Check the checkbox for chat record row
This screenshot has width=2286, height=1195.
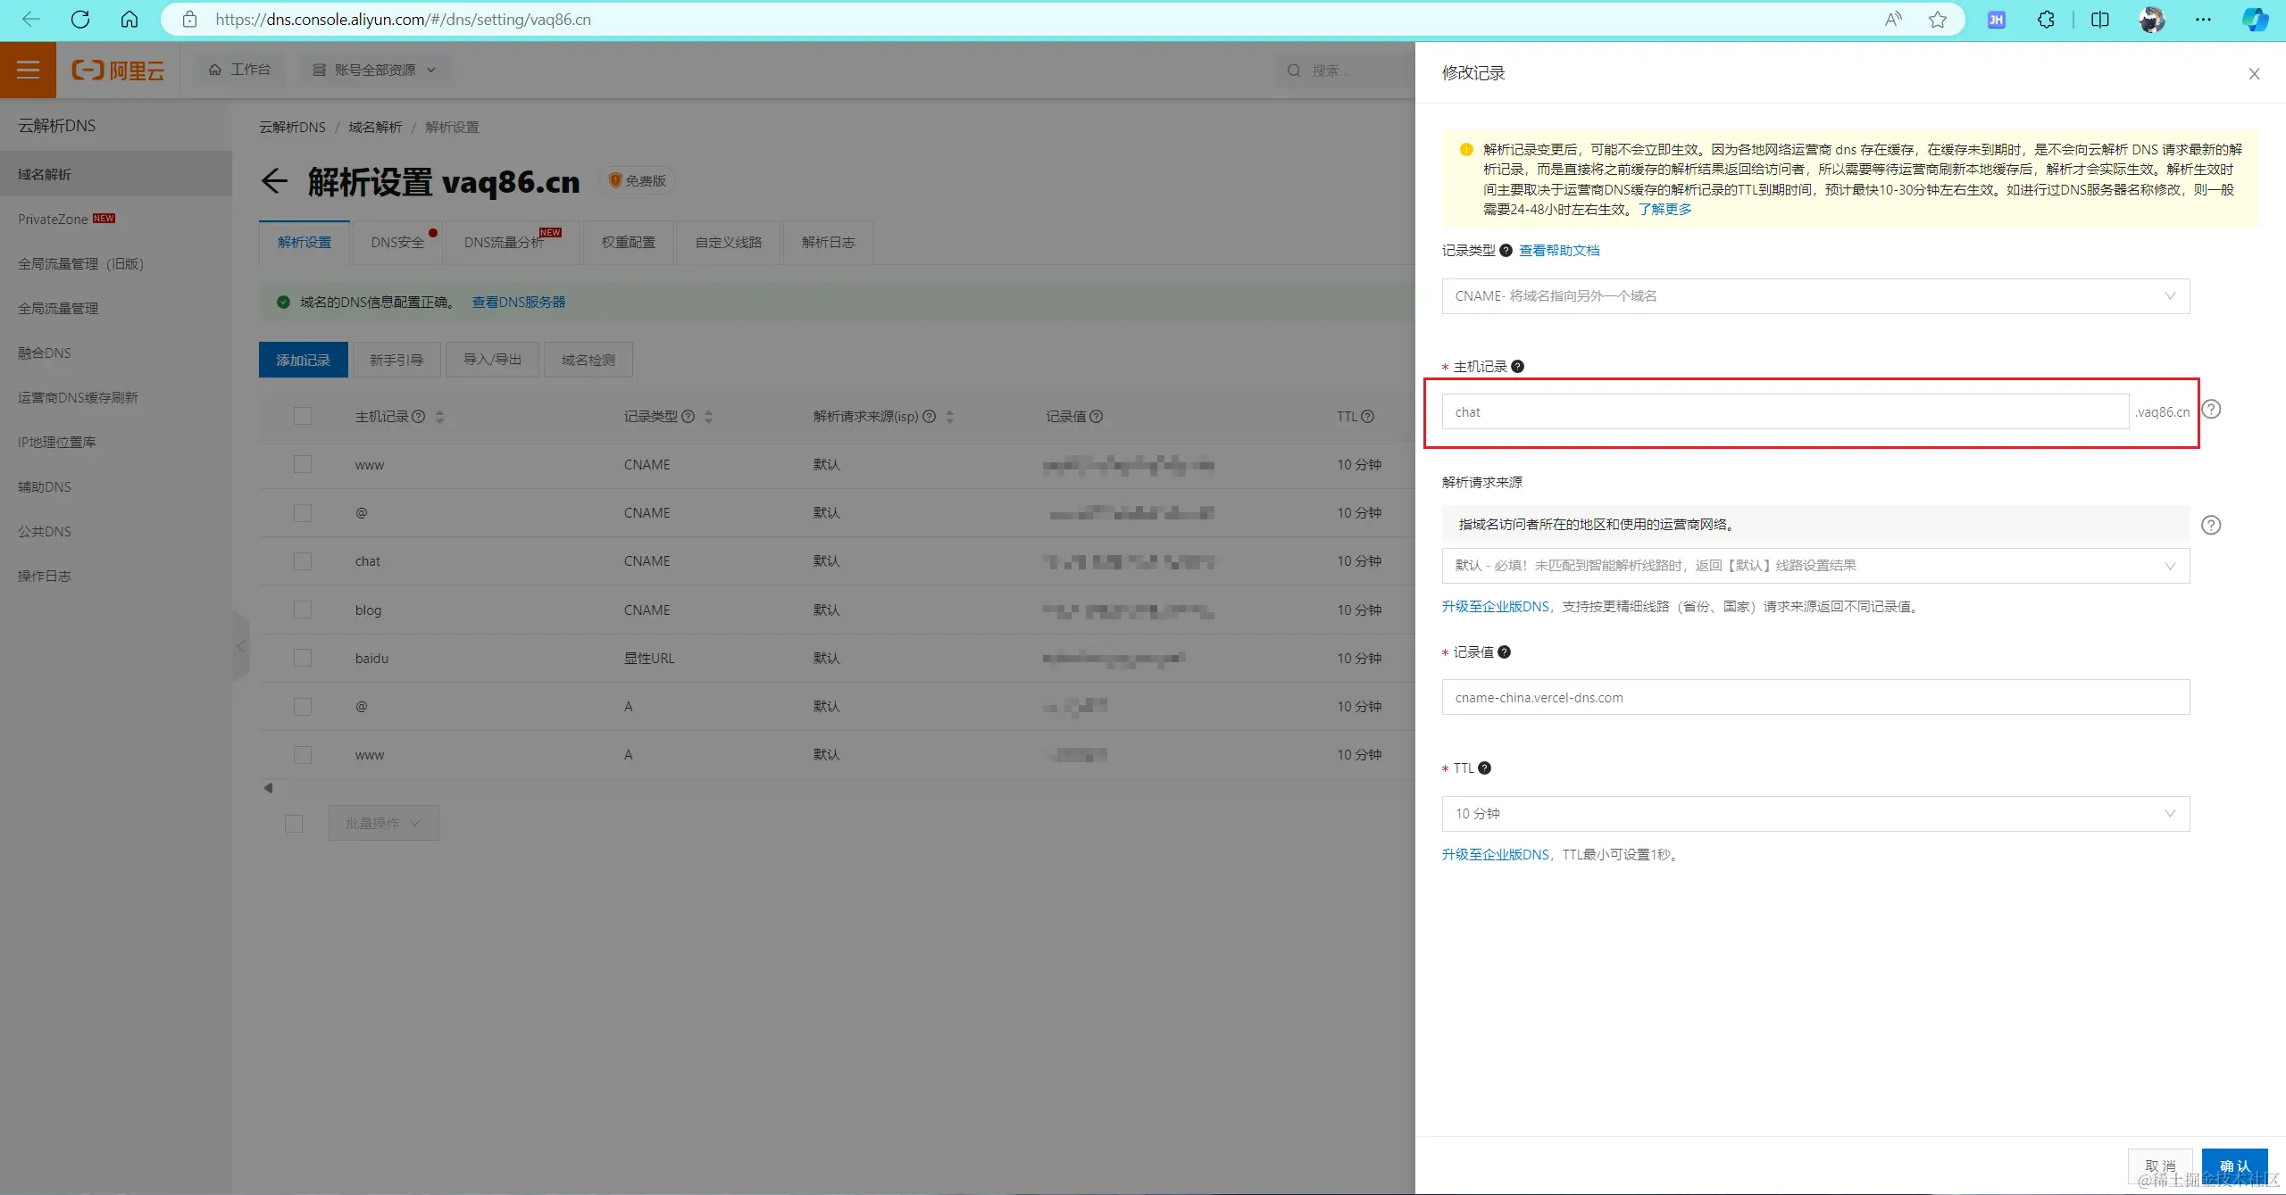(x=303, y=561)
